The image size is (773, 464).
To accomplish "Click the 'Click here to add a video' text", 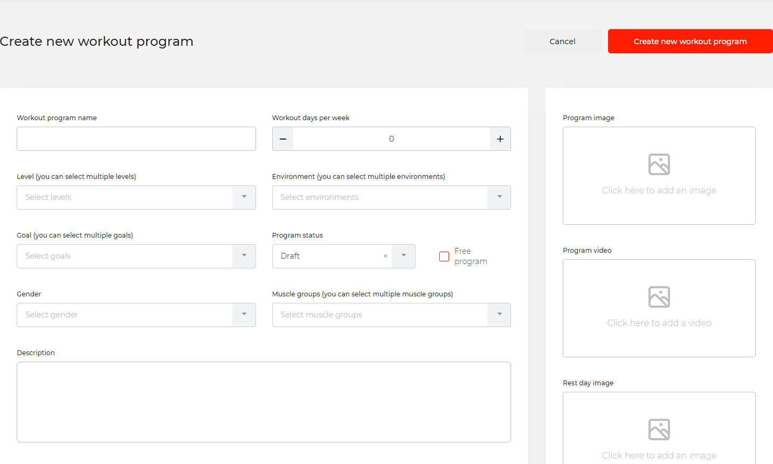I will tap(659, 323).
